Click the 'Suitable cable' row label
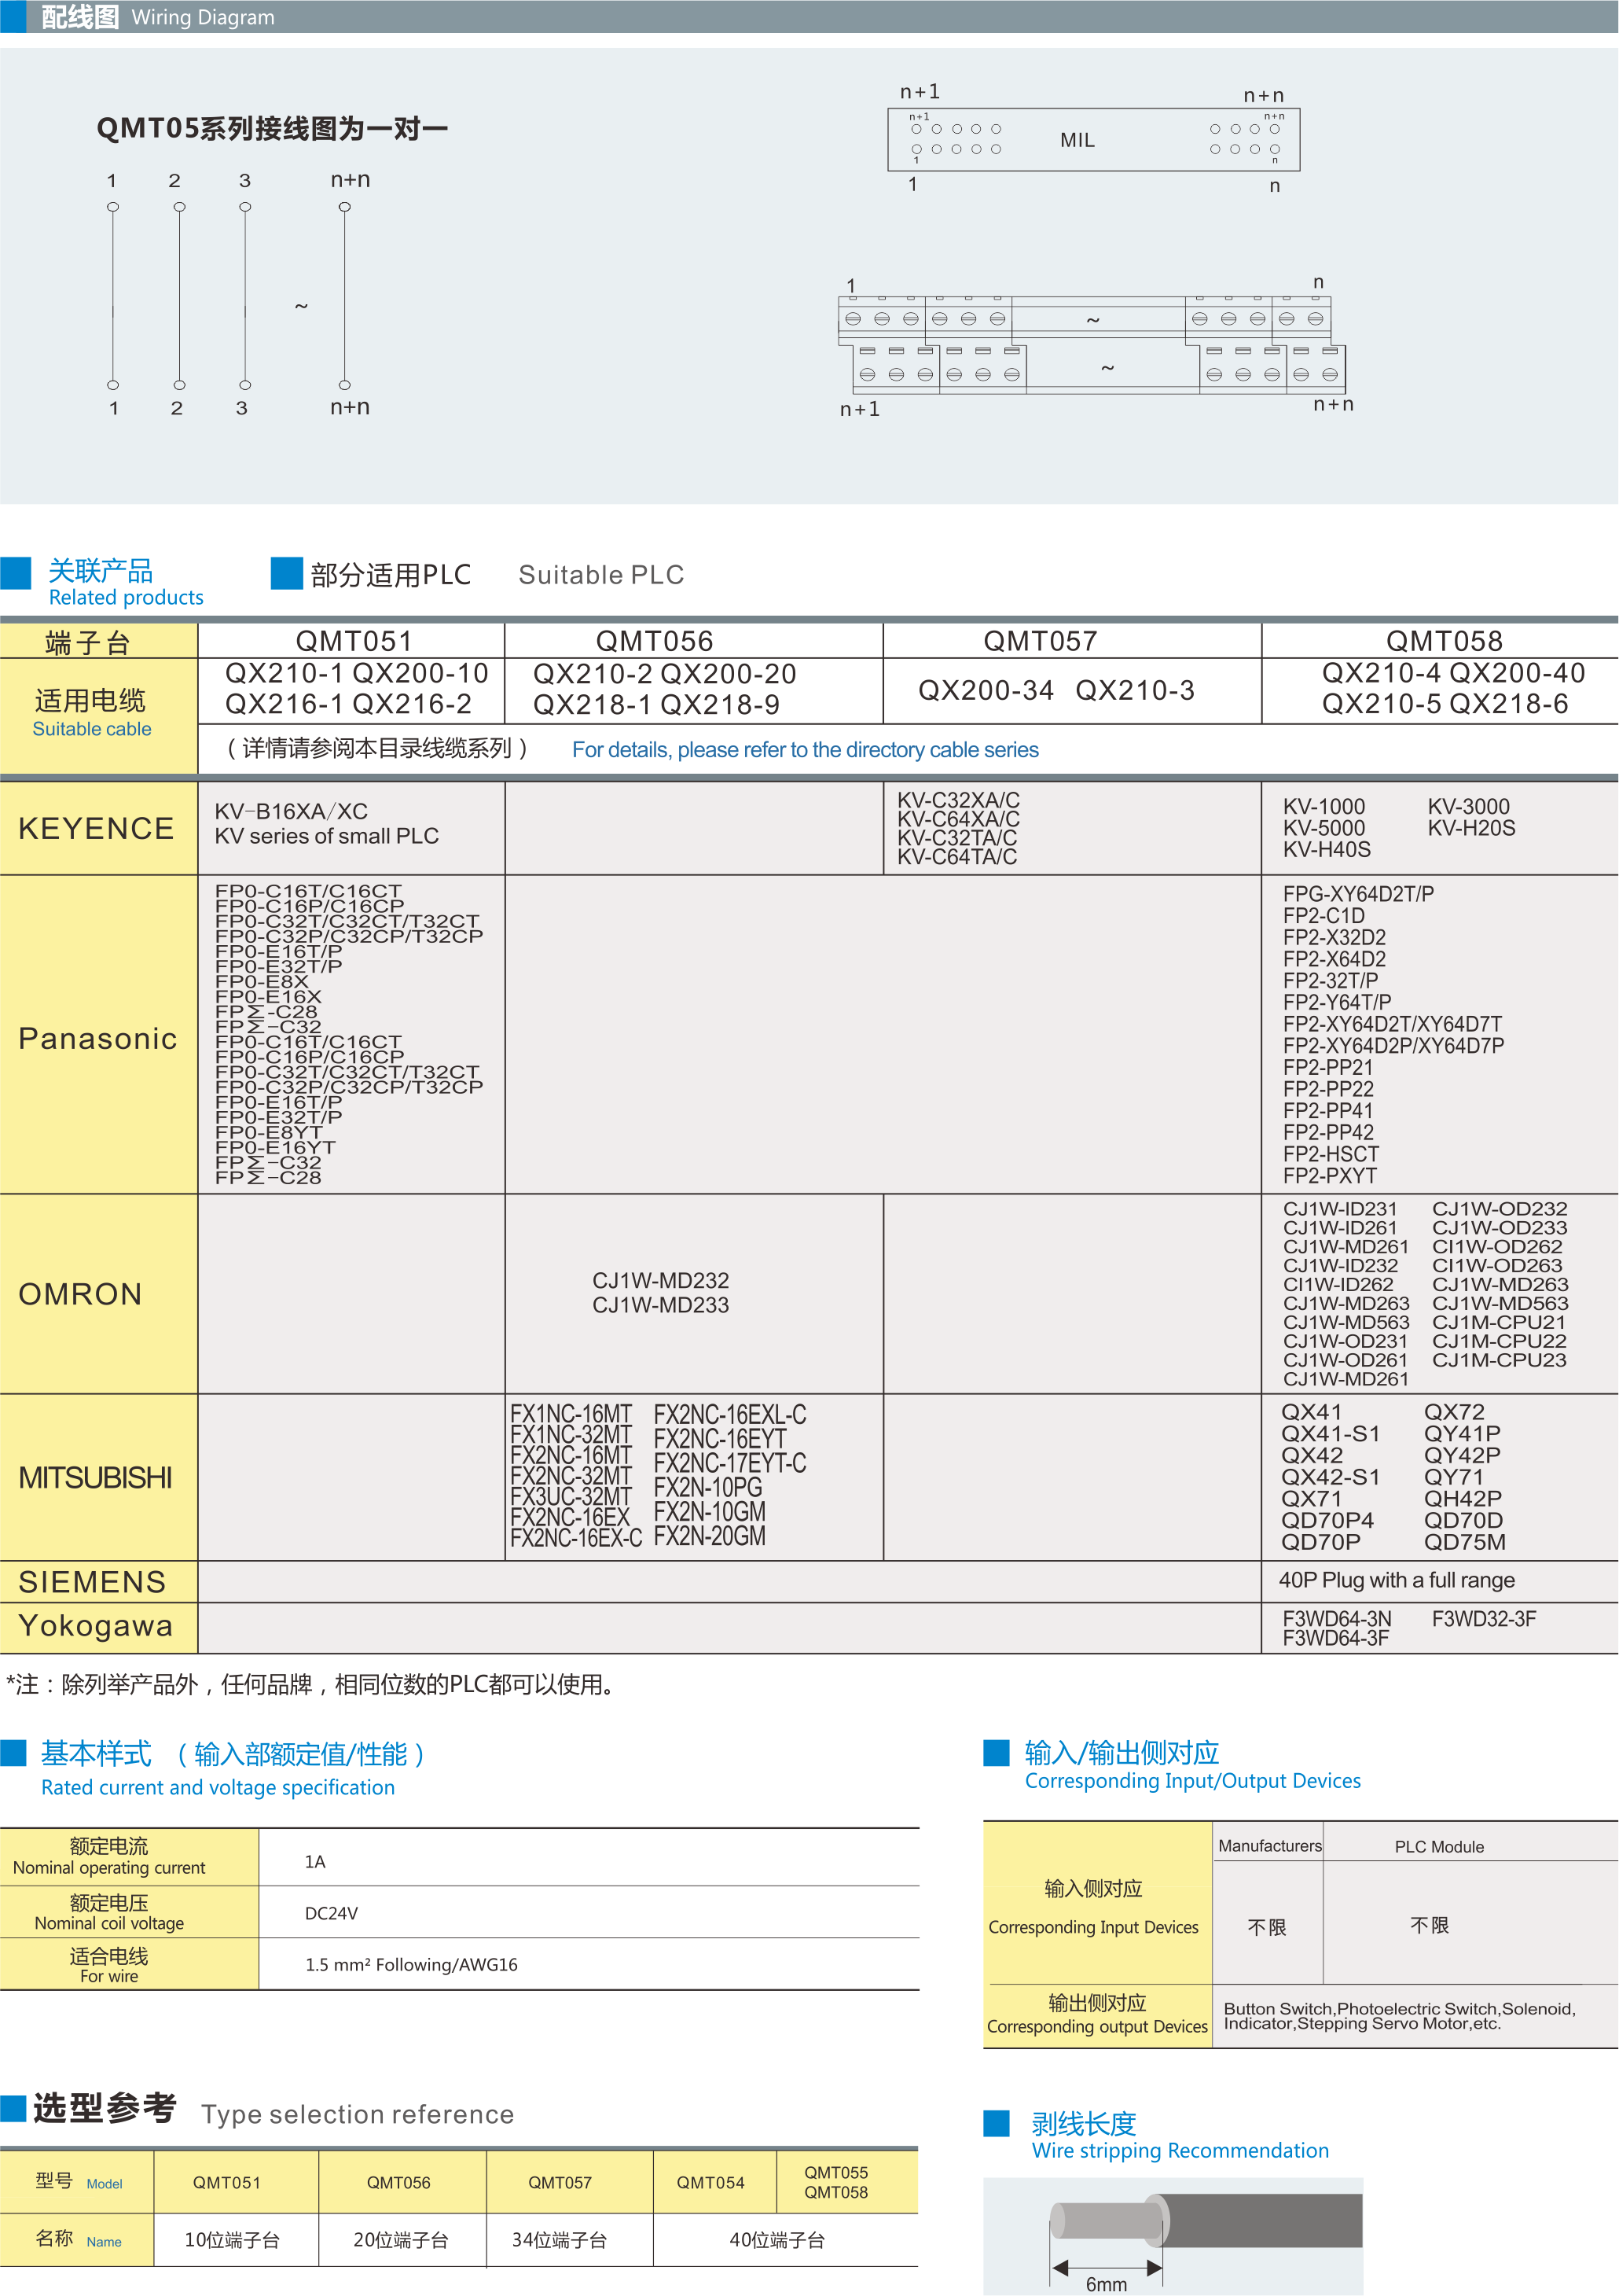1619x2296 pixels. click(x=92, y=729)
